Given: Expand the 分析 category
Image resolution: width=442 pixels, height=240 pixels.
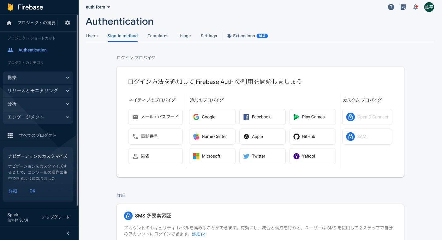Looking at the screenshot, I should [x=38, y=104].
